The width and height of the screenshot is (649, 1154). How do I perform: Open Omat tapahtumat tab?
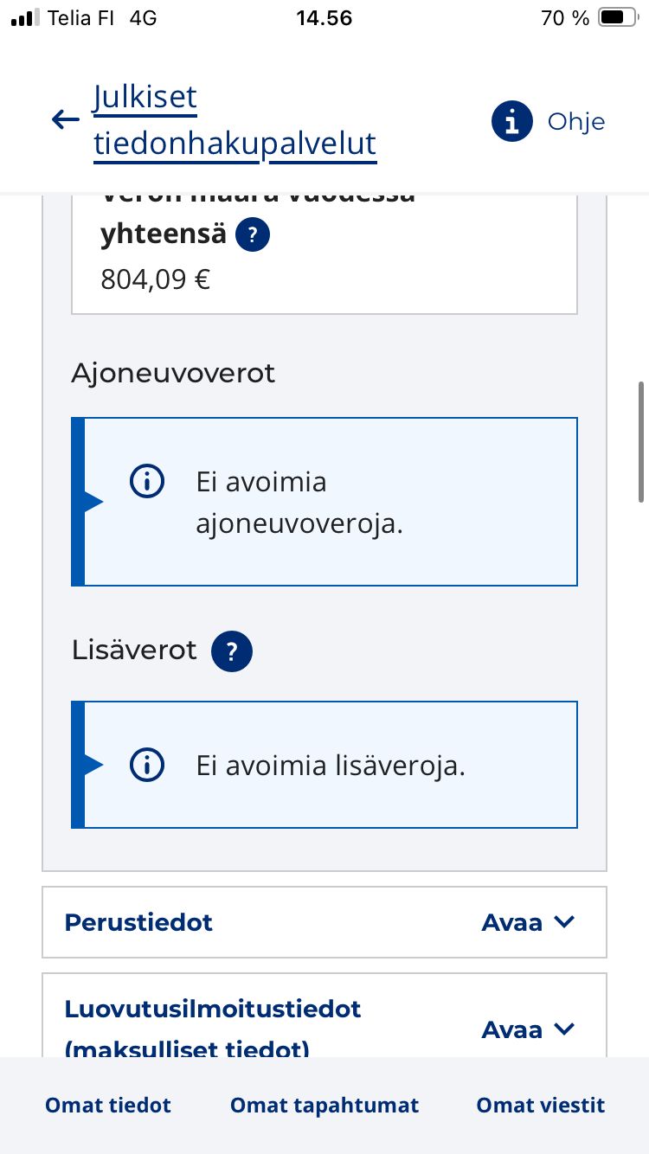pos(324,1105)
